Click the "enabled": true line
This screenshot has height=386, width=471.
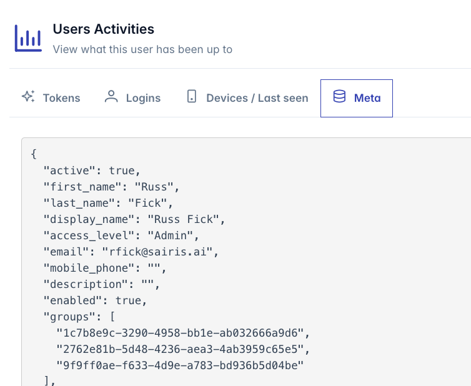95,300
